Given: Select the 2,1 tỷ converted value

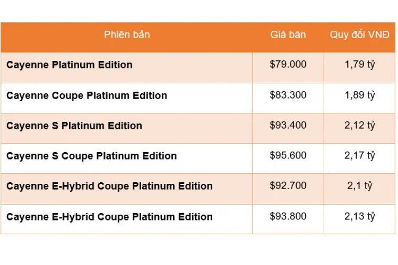Looking at the screenshot, I should point(359,186).
